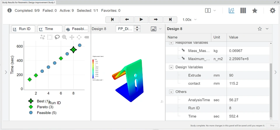Mark Design 8 as favorite
Screen dimensions: 280x130
coord(260,29)
